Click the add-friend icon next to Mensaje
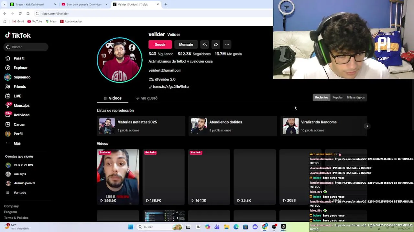Image resolution: width=414 pixels, height=232 pixels. tap(204, 44)
